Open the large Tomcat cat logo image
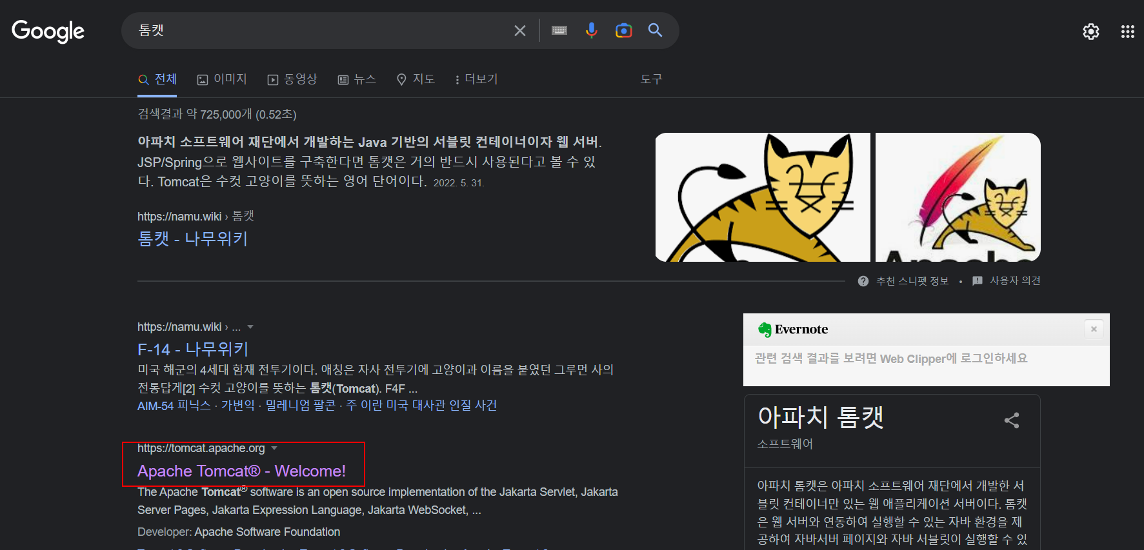Screen dimensions: 1144x550 pyautogui.click(x=763, y=197)
